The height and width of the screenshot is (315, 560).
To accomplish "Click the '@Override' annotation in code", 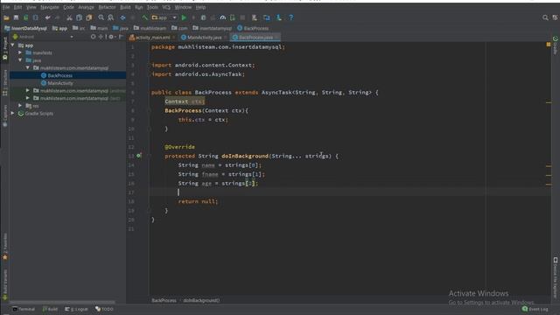I will pyautogui.click(x=179, y=147).
